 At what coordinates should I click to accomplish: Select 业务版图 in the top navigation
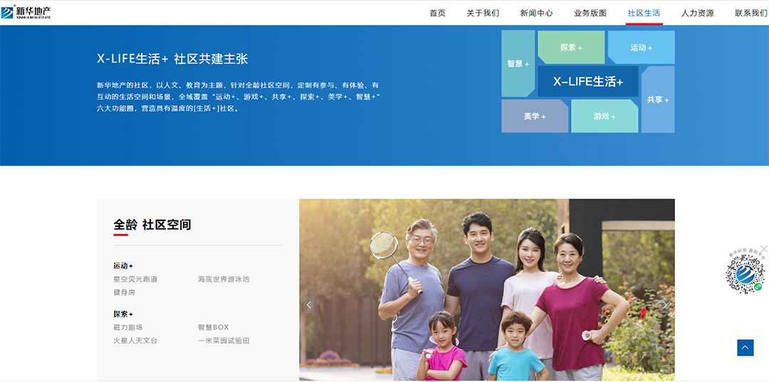(x=590, y=14)
